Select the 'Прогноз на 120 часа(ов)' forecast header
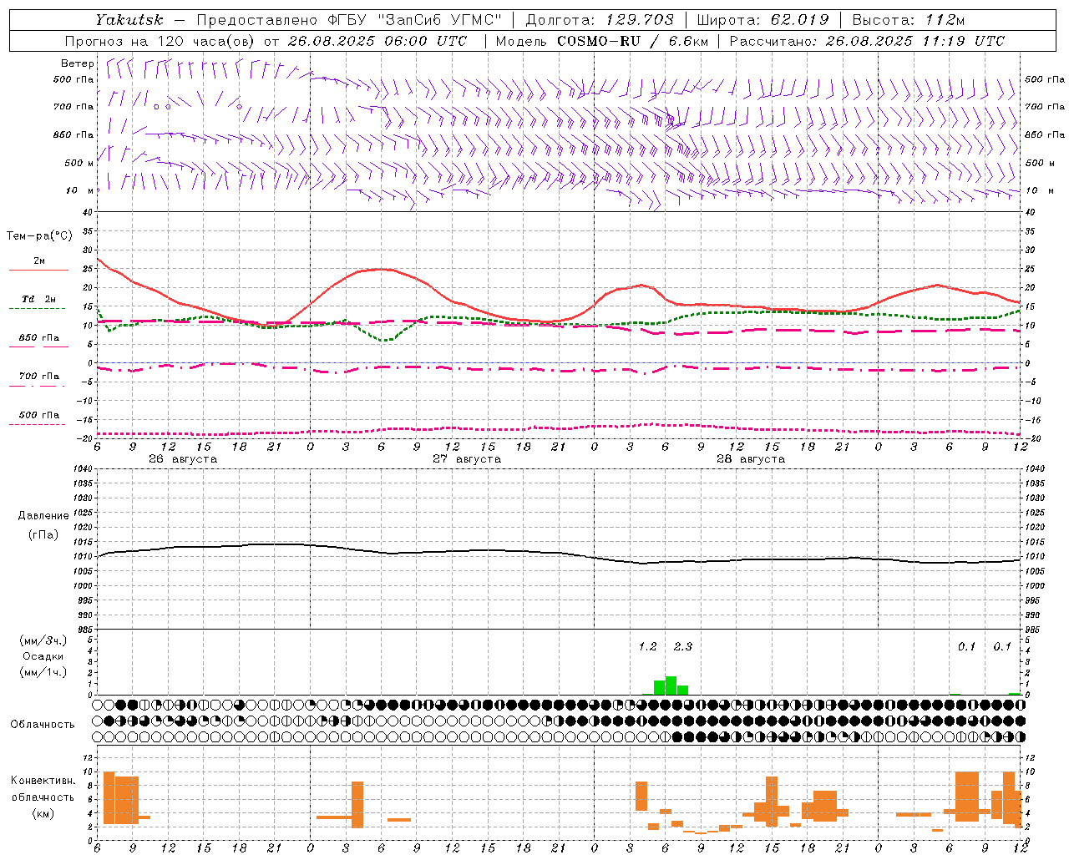1069x855 pixels. click(159, 41)
